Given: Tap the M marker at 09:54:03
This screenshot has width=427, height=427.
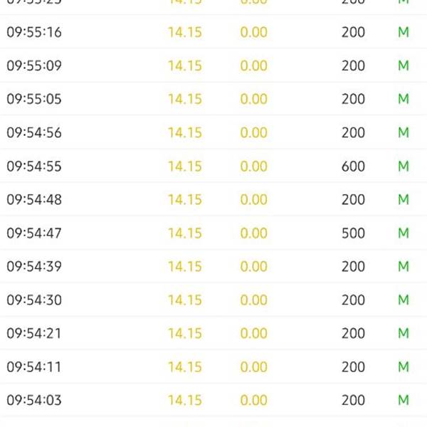Looking at the screenshot, I should tap(404, 401).
